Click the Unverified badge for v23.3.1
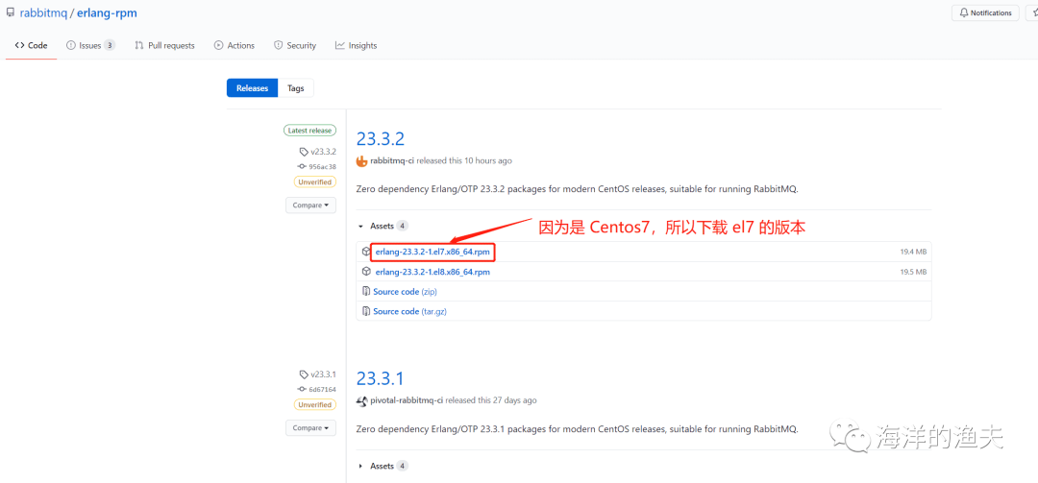The height and width of the screenshot is (483, 1038). [x=314, y=404]
